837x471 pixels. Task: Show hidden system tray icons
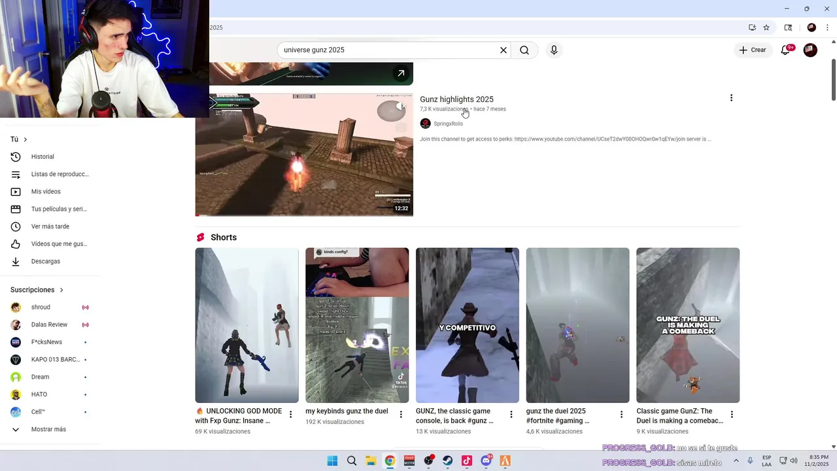pyautogui.click(x=736, y=461)
